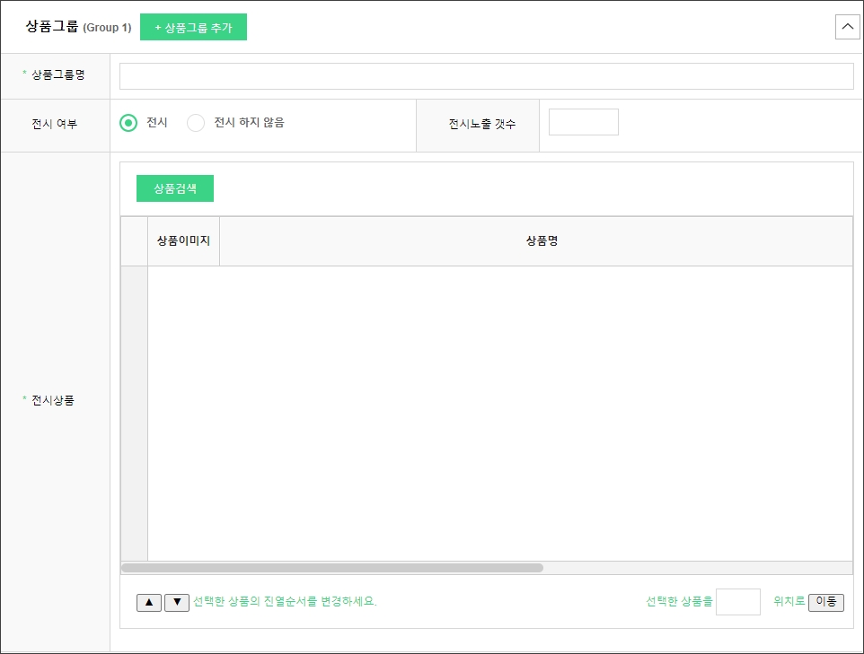Click the 전시노출 갯수 input box
864x654 pixels.
(583, 122)
